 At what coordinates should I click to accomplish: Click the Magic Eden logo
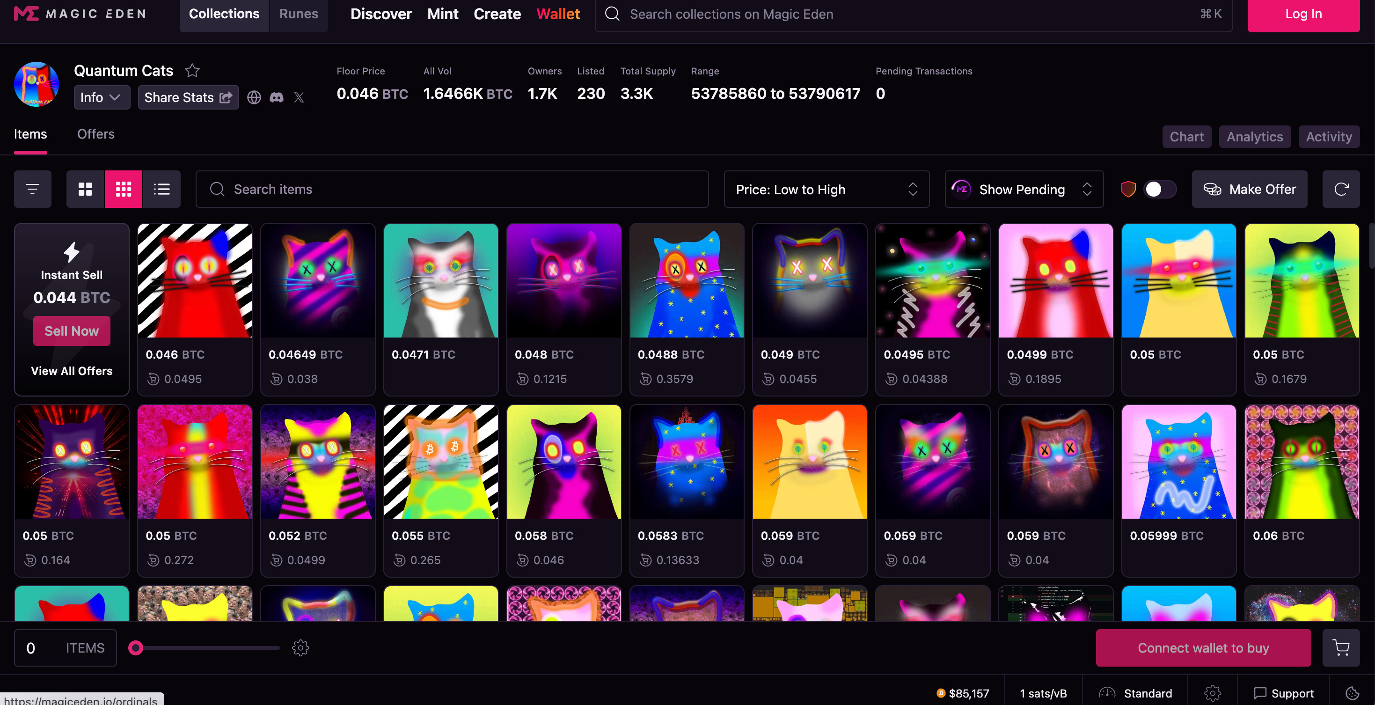point(80,14)
